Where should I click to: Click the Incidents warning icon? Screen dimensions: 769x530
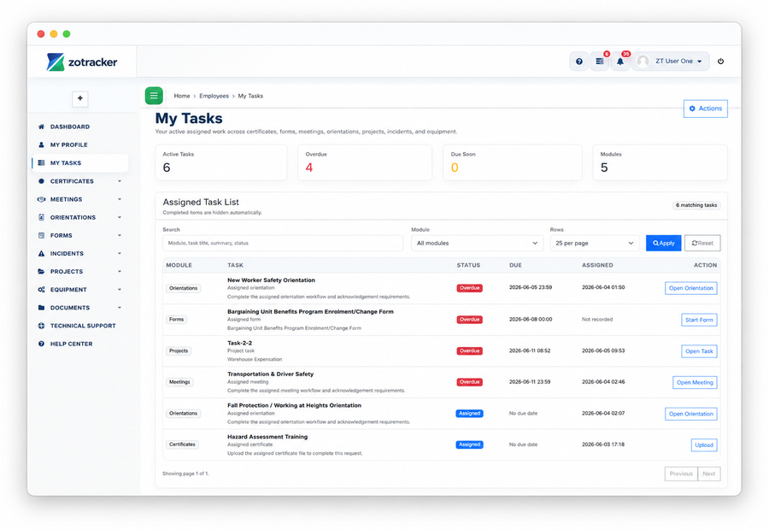click(41, 254)
